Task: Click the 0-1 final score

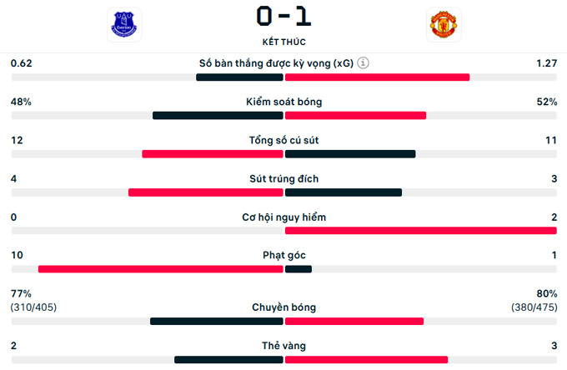Action: 283,17
